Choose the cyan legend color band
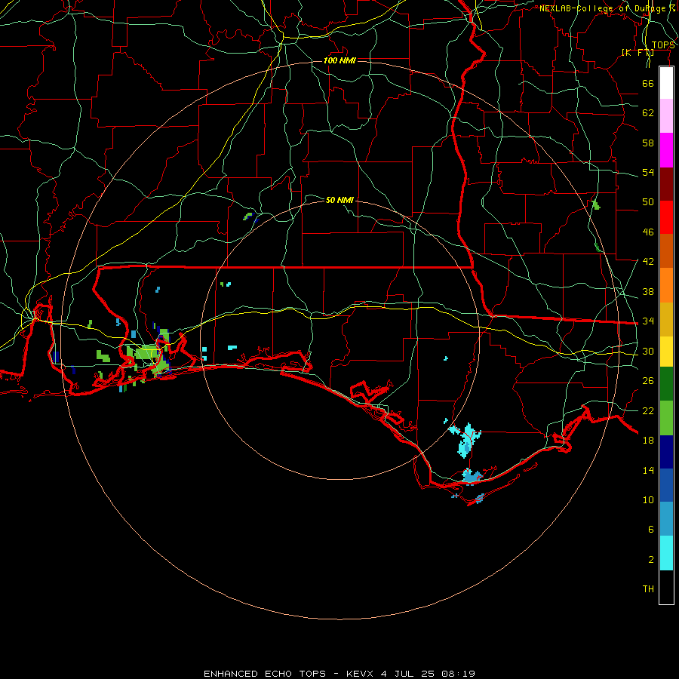 click(666, 553)
